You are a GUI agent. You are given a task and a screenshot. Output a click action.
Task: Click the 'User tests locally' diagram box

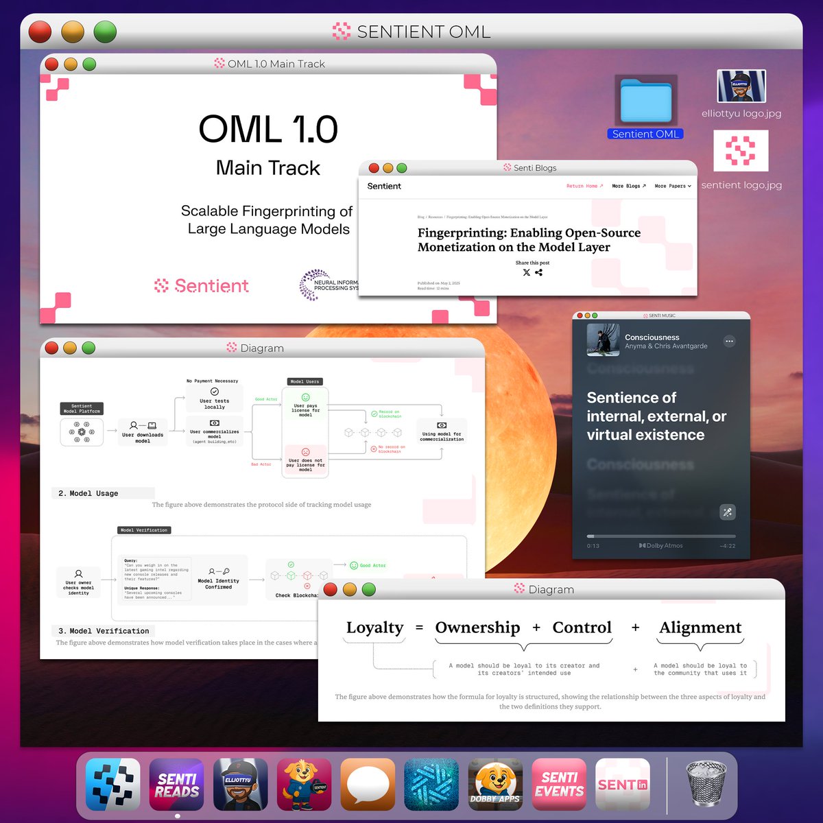(215, 398)
